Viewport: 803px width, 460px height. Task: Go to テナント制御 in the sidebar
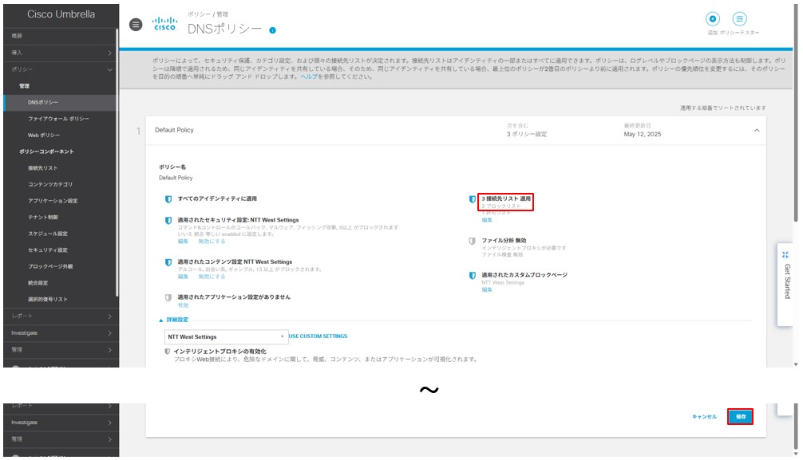click(42, 217)
